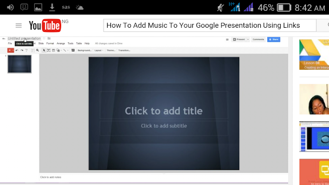329x185 pixels.
Task: Start slideshow with Present button
Action: pos(239,40)
